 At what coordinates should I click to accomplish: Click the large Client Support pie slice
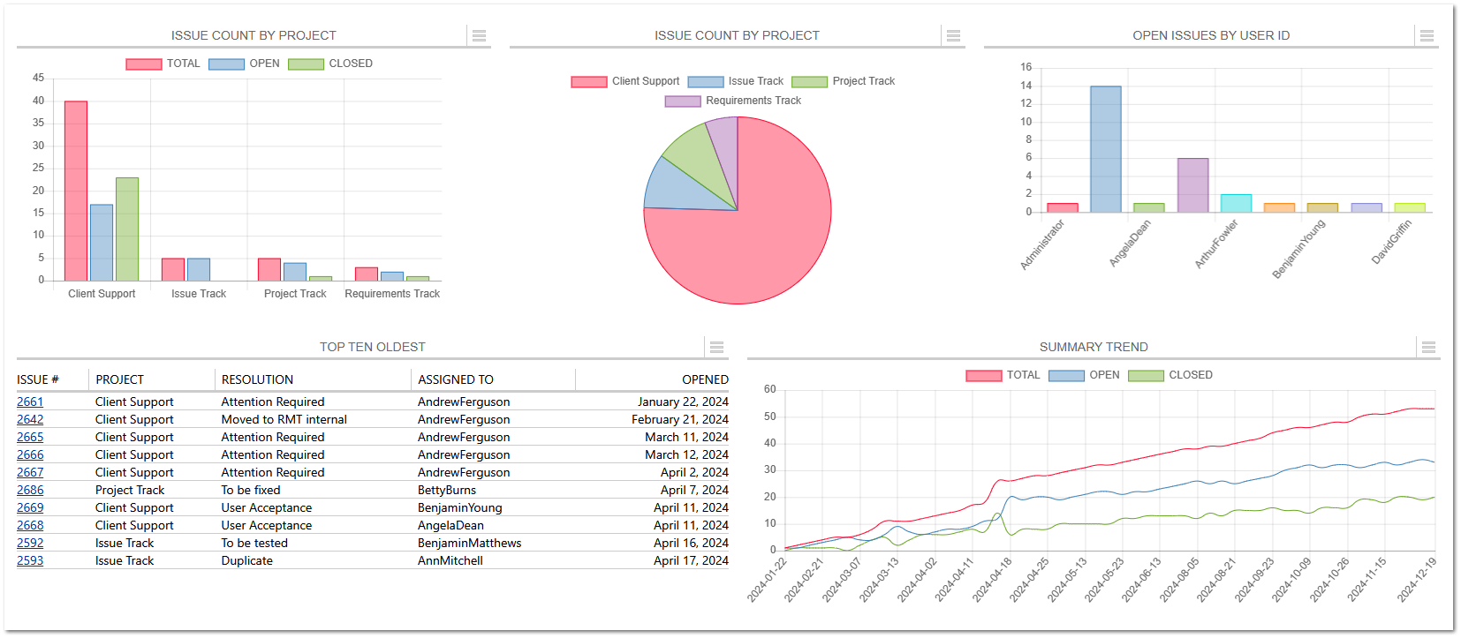coord(760,238)
